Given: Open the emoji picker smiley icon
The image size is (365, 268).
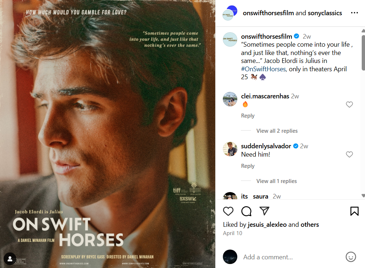Looking at the screenshot, I should (x=351, y=257).
